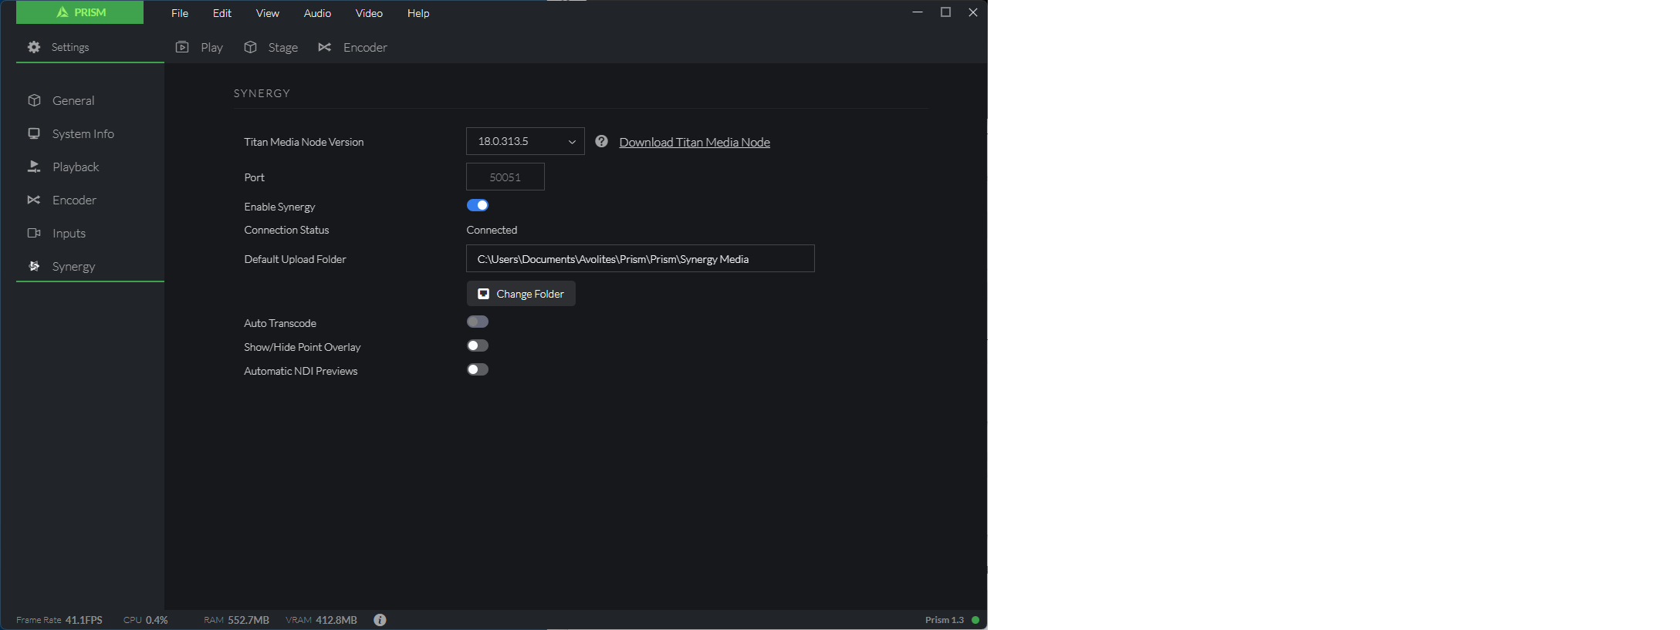Click the Playback sidebar icon
Image resolution: width=1680 pixels, height=630 pixels.
(x=34, y=167)
